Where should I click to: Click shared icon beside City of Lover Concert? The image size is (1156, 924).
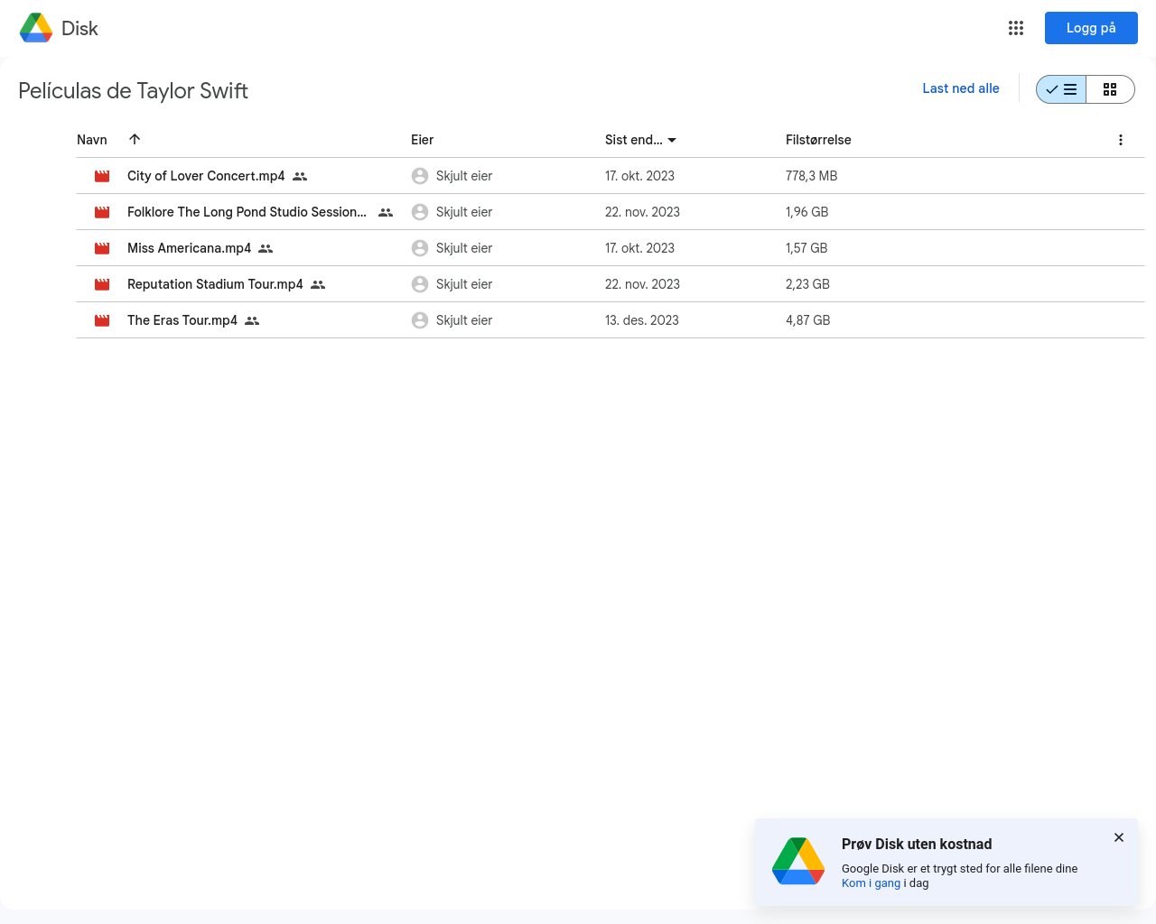click(x=300, y=176)
